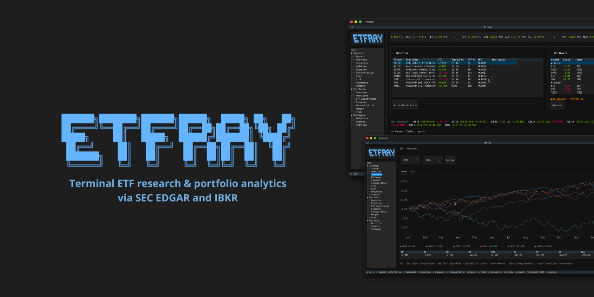
Task: Click the ETFRAY logo in the Seasonals window
Action: pos(382,153)
